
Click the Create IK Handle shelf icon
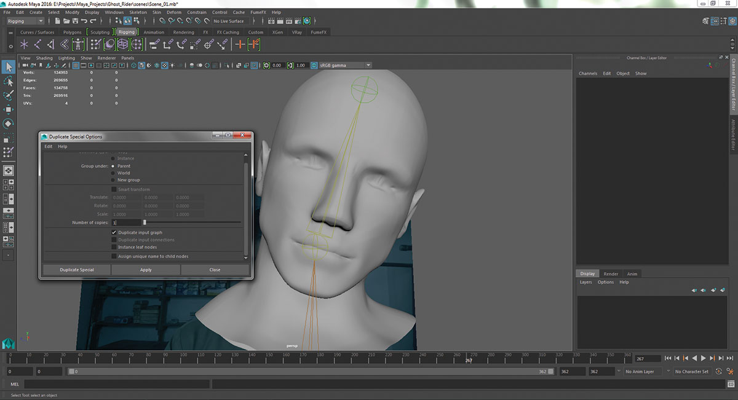coord(51,44)
